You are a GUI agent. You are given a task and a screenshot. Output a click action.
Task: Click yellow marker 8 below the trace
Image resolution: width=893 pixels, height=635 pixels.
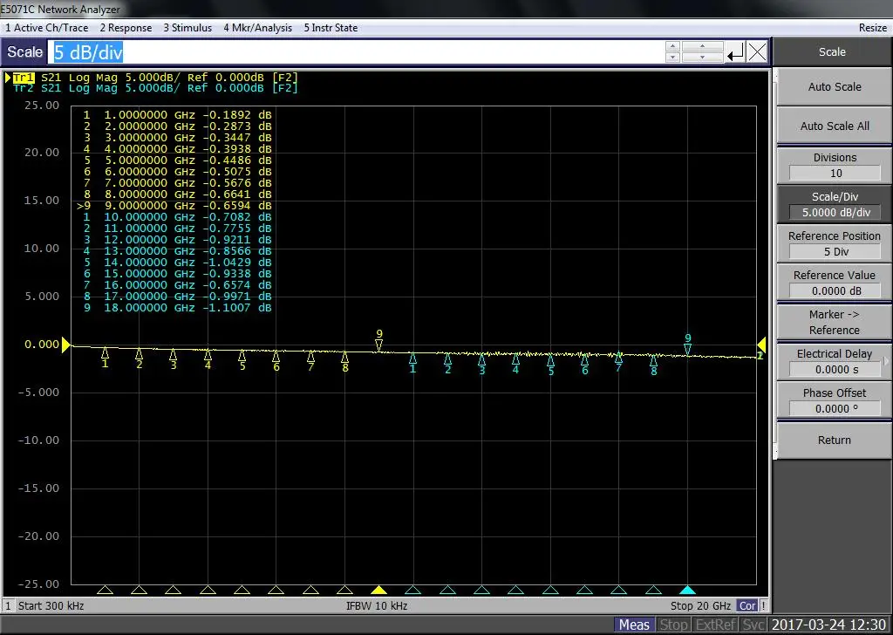tap(345, 362)
